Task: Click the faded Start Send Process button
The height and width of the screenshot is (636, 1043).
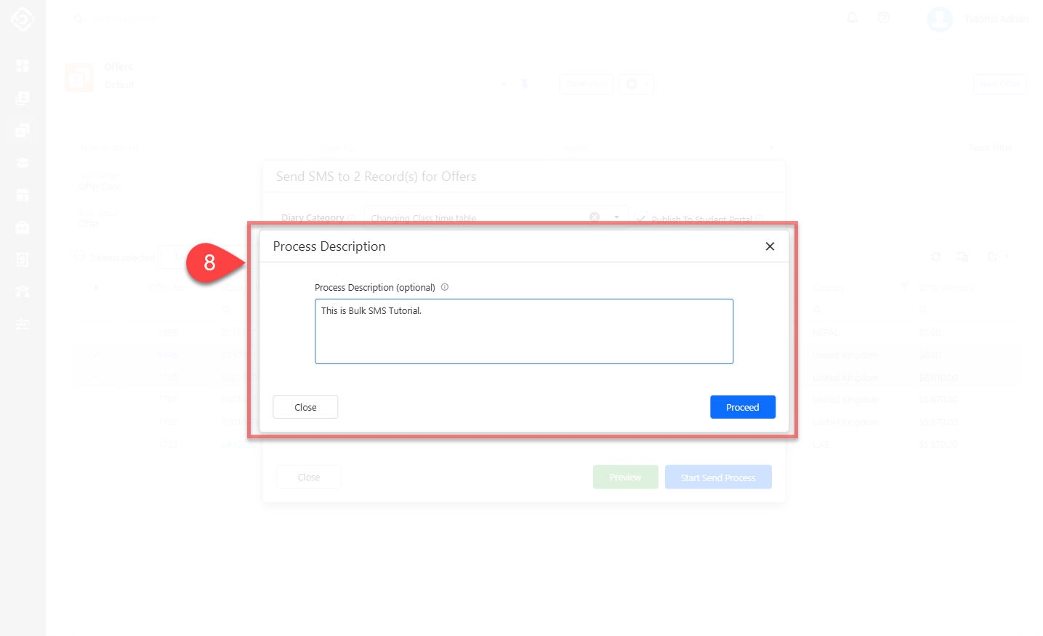Action: click(717, 478)
